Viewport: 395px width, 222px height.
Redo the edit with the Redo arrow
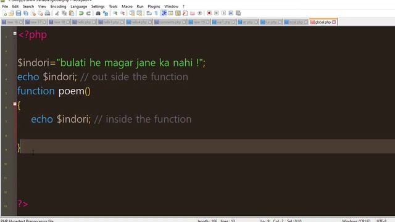(x=88, y=14)
